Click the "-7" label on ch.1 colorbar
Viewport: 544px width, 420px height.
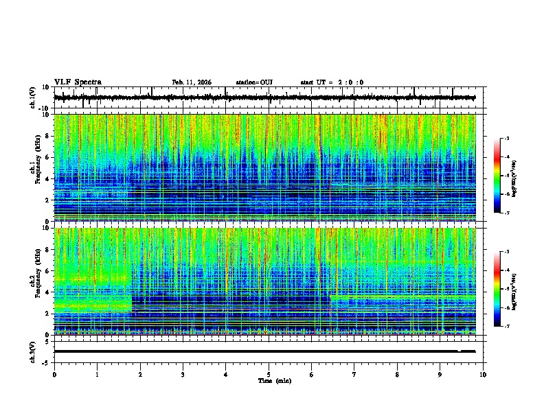pyautogui.click(x=506, y=213)
